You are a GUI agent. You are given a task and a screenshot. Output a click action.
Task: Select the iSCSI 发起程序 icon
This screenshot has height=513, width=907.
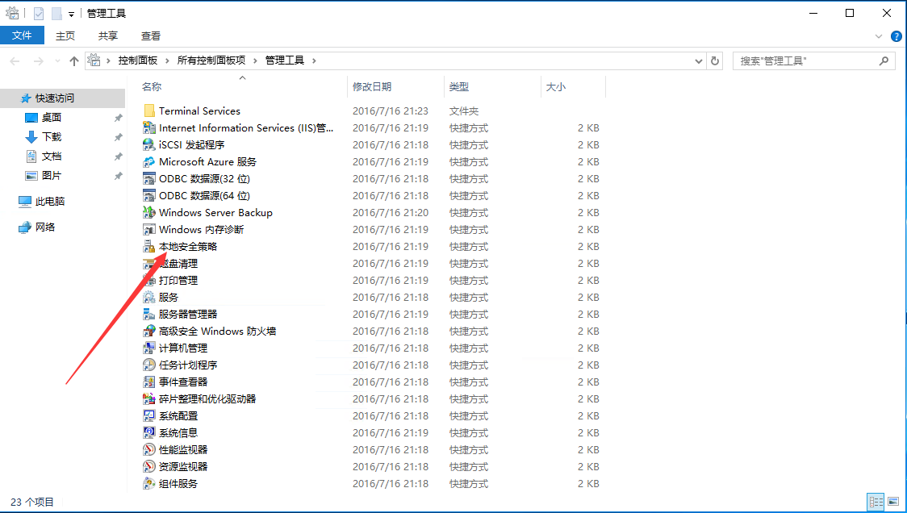(x=148, y=145)
